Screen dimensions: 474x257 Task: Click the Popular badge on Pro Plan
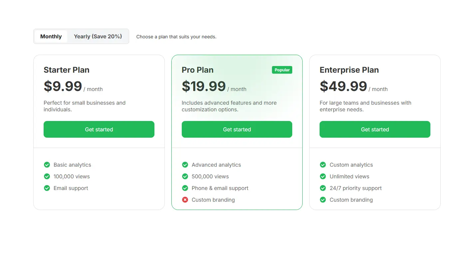click(282, 70)
